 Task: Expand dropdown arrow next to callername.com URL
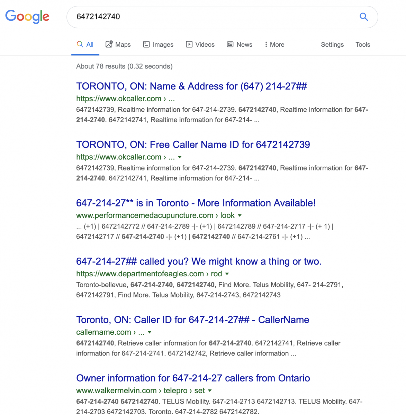point(150,332)
